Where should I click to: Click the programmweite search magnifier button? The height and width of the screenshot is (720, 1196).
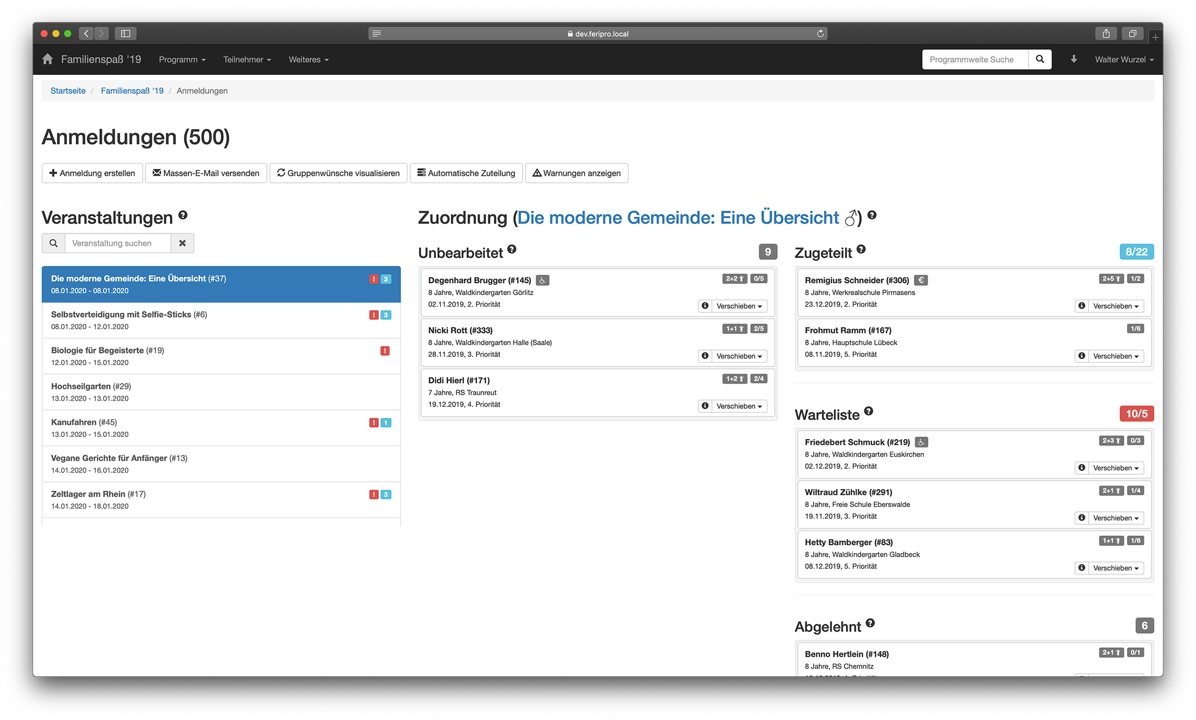click(1040, 59)
